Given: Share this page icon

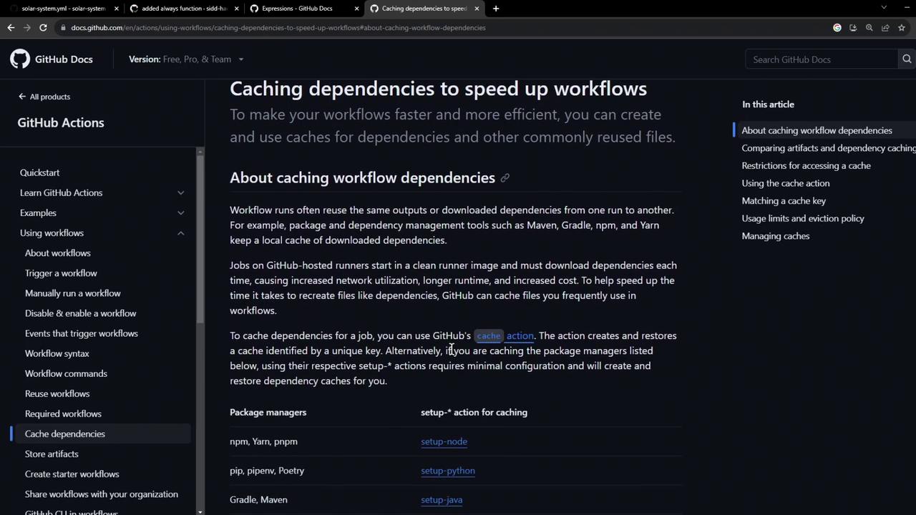Looking at the screenshot, I should click(885, 27).
